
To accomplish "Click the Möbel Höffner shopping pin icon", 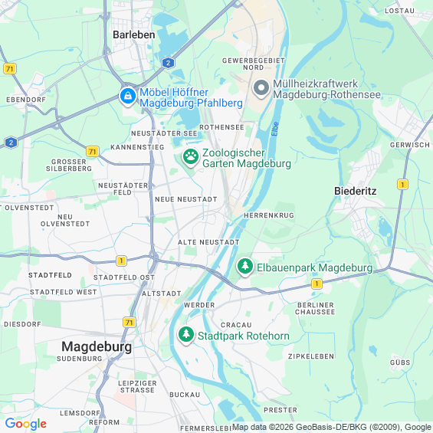I will [128, 97].
